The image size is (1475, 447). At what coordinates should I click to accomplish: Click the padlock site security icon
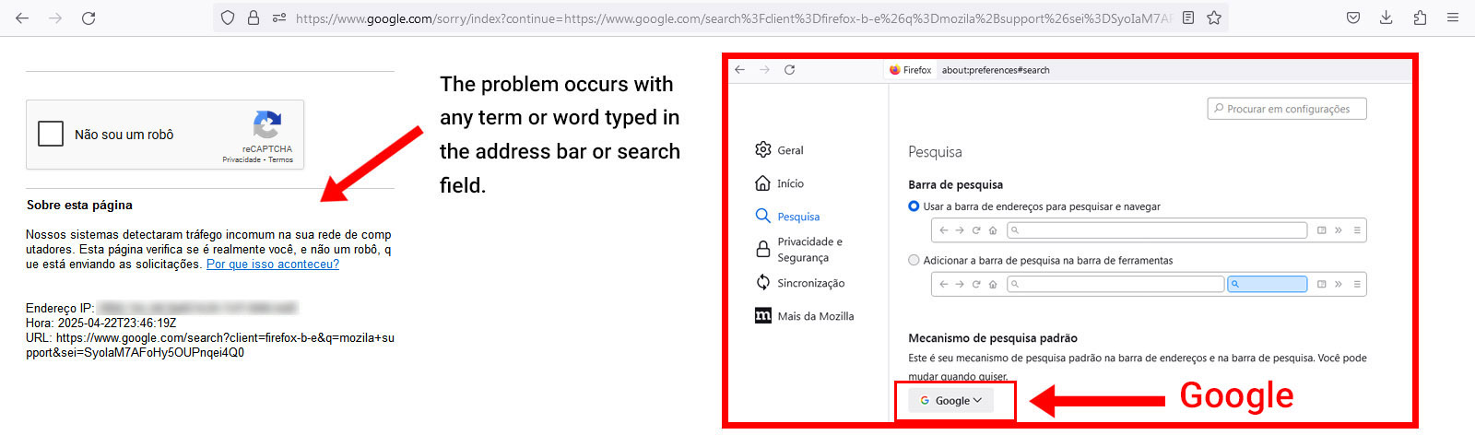click(x=254, y=18)
